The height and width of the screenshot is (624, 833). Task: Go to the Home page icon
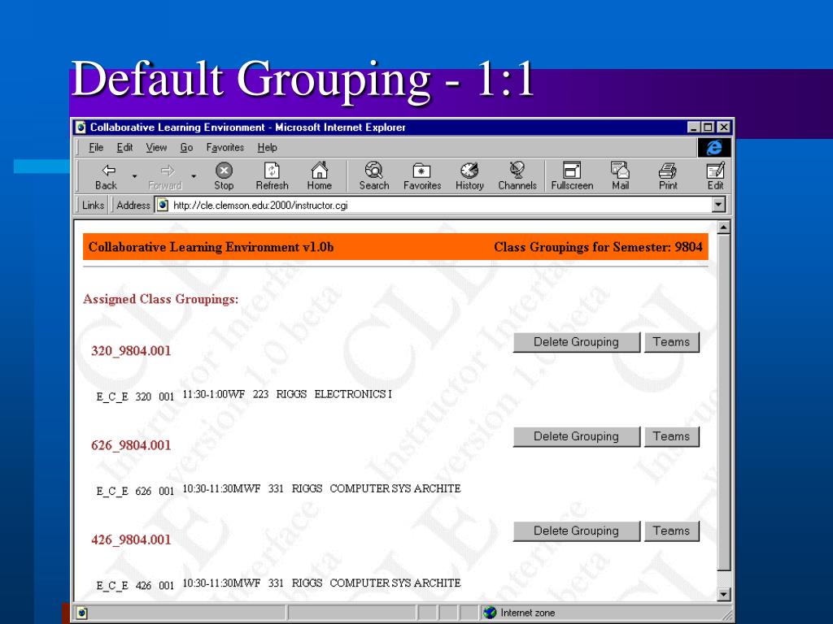pyautogui.click(x=319, y=176)
